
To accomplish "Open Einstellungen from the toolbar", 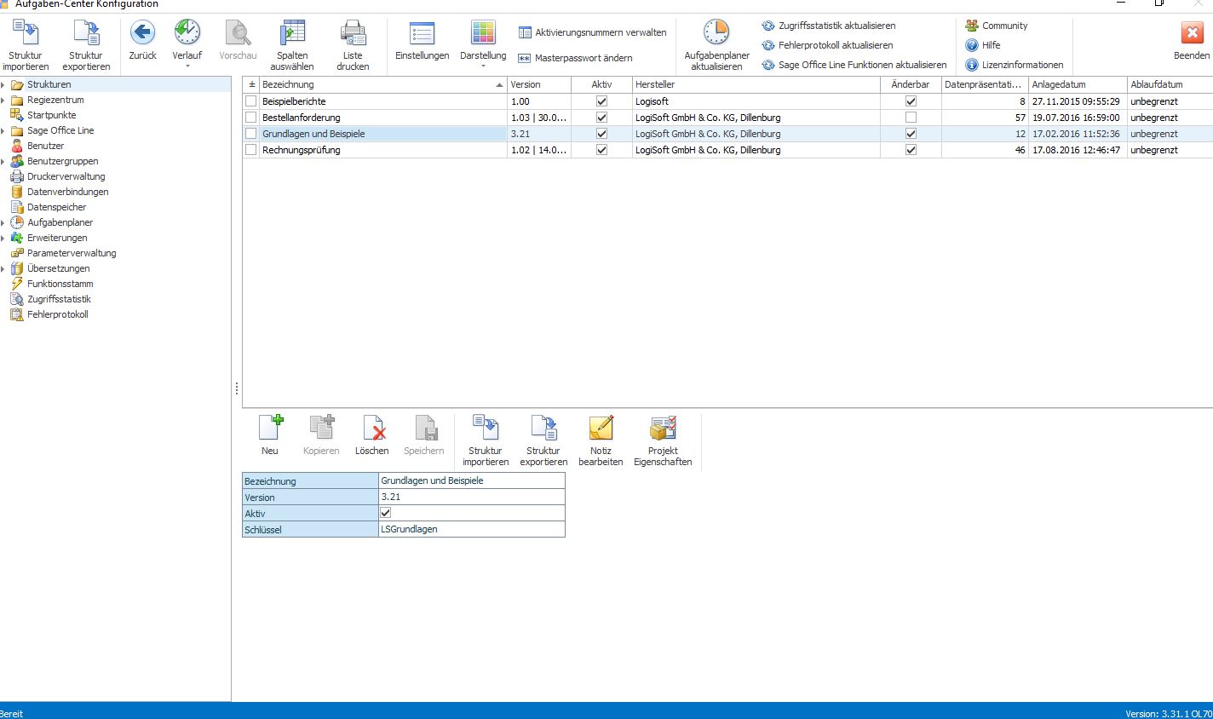I will click(x=422, y=34).
